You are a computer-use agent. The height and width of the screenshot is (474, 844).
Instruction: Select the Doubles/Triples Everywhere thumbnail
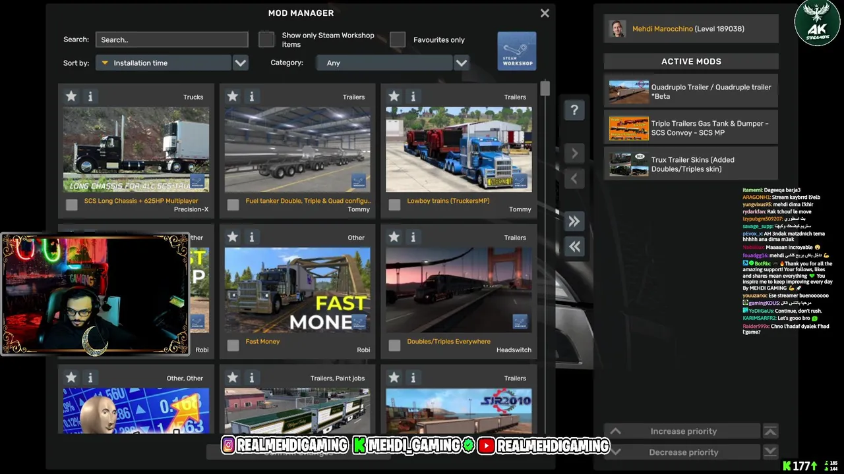pos(459,290)
